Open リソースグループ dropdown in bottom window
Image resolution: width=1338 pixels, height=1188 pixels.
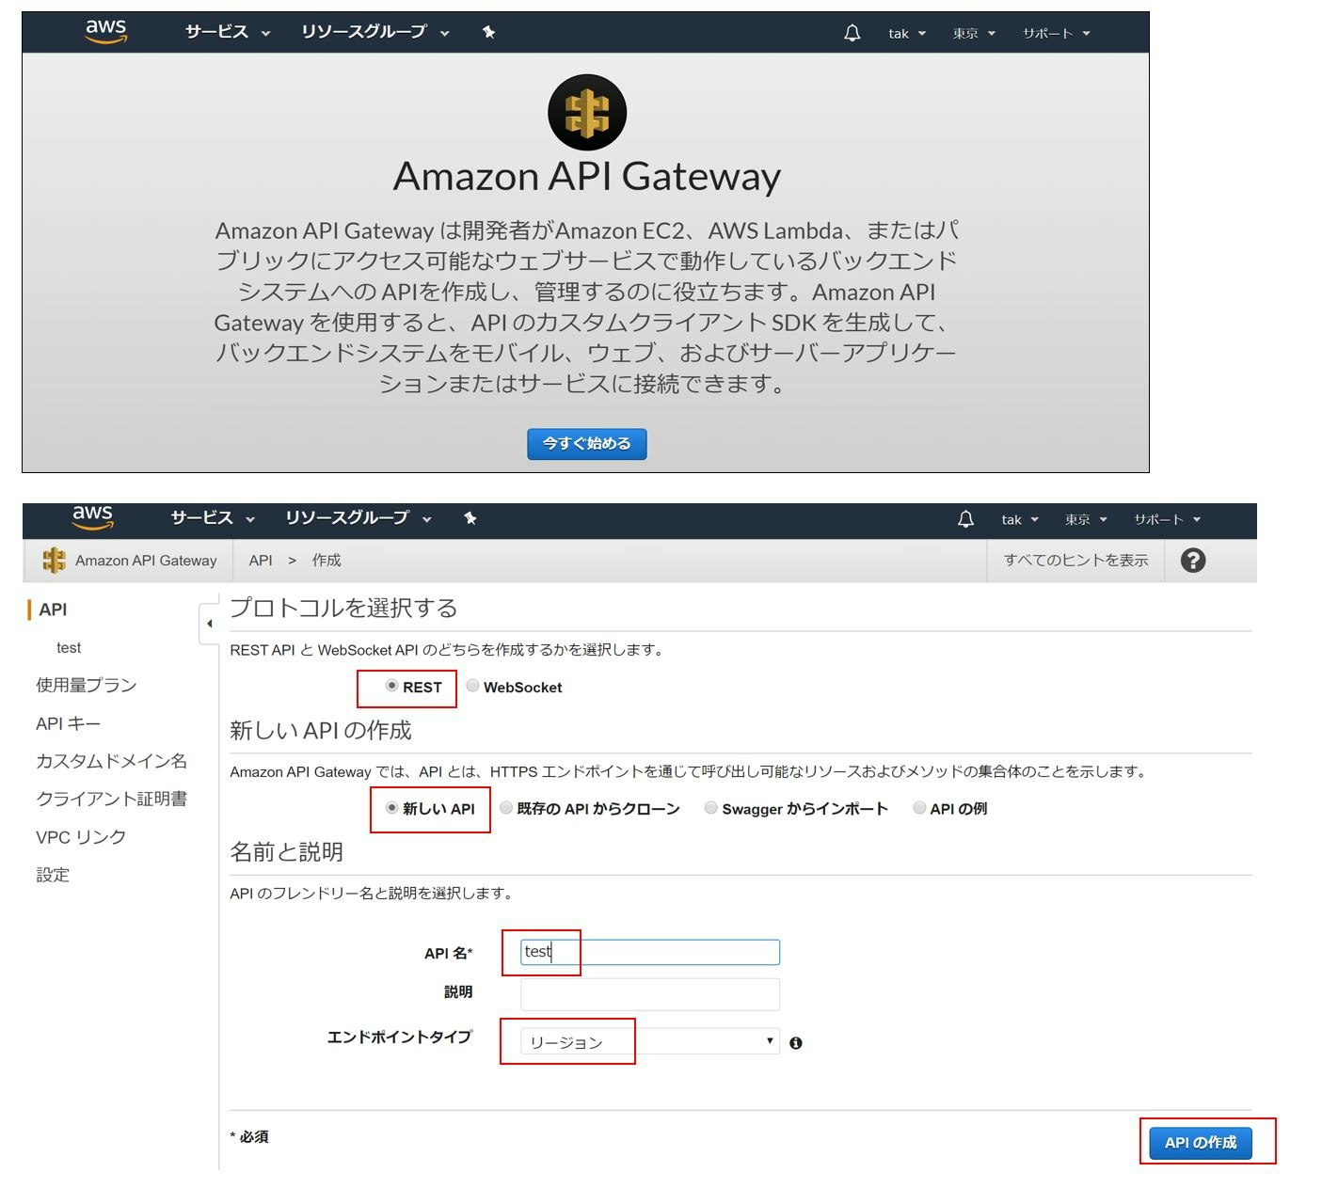358,518
